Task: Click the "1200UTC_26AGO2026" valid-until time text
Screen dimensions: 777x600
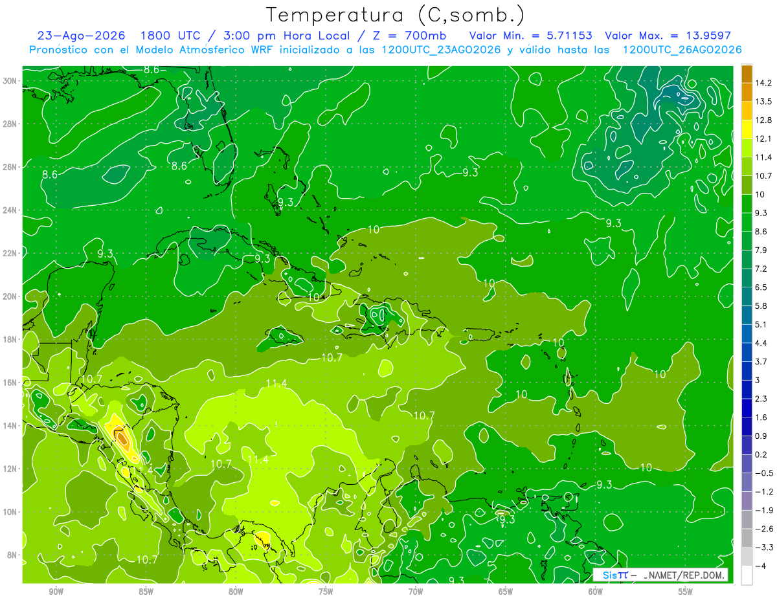Action: (x=681, y=50)
